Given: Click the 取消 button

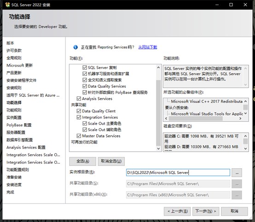Looking at the screenshot, I should 234,211.
